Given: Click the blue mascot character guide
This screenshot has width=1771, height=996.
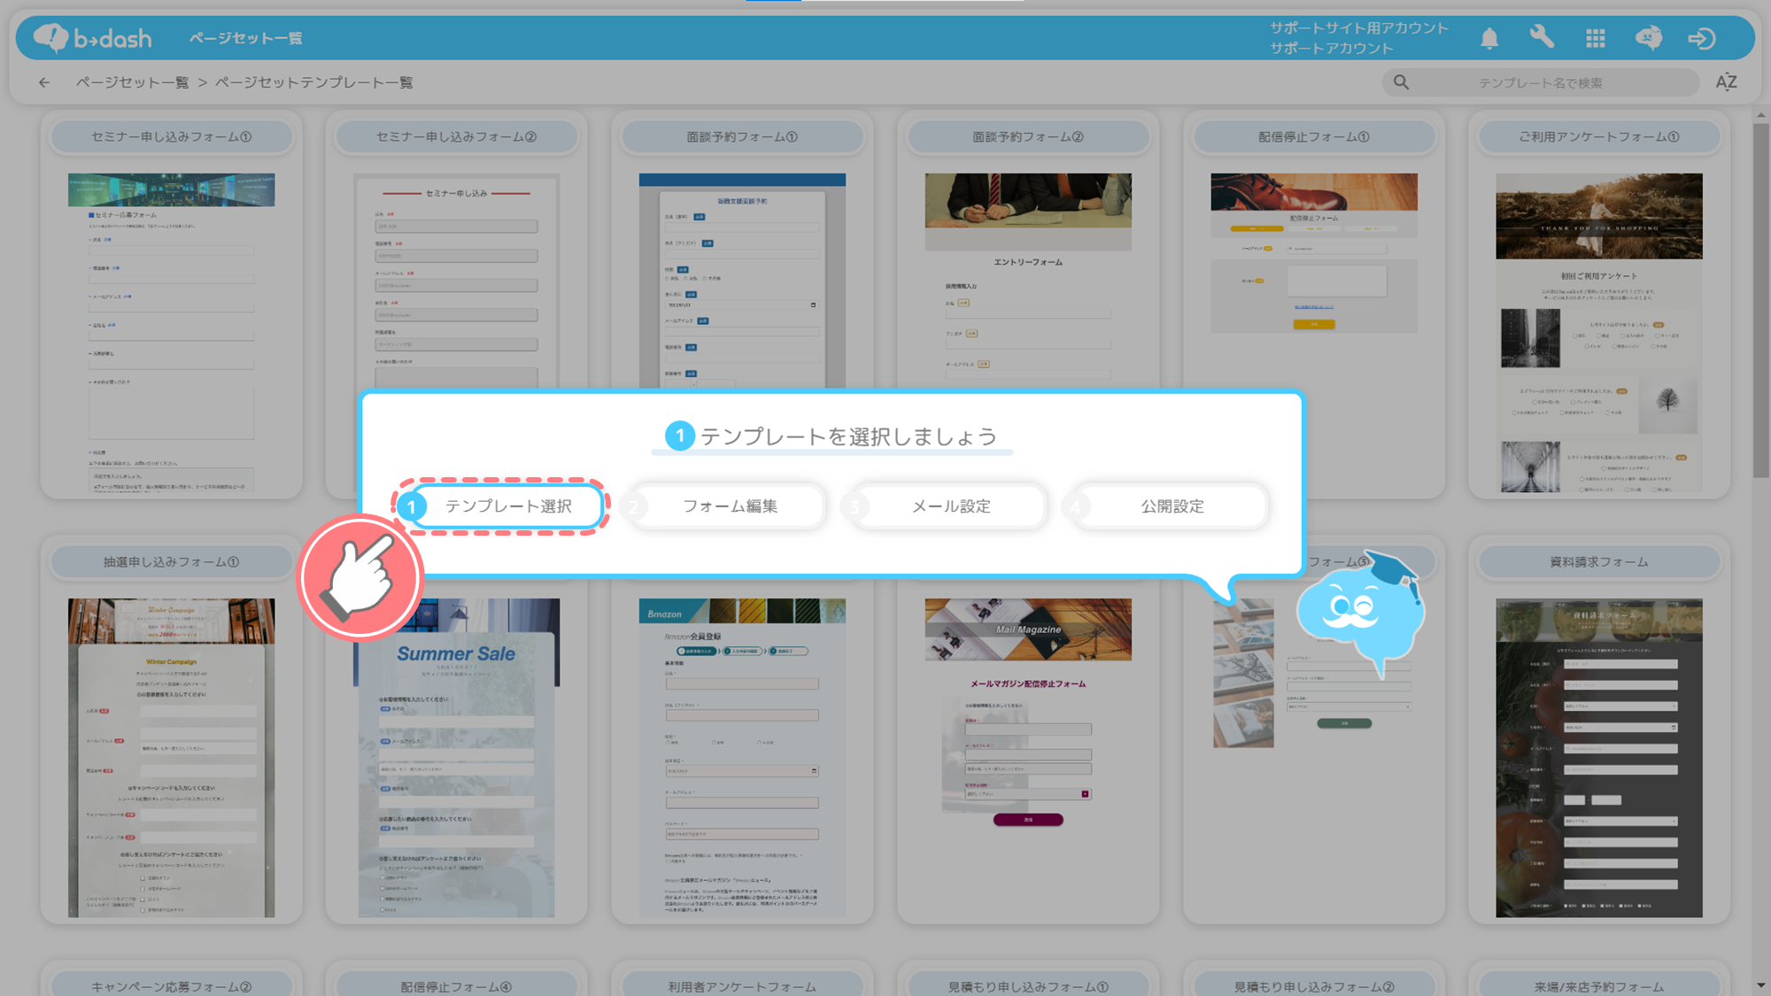Looking at the screenshot, I should click(1362, 613).
